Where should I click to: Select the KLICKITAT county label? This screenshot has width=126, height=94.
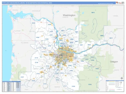(119, 28)
